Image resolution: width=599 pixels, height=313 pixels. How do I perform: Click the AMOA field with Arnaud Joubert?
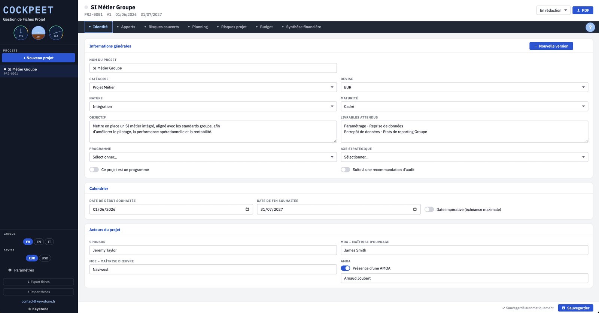coord(464,278)
